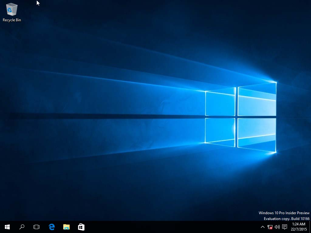Select the Recycle Bin desktop icon
This screenshot has height=233, width=311.
[12, 12]
